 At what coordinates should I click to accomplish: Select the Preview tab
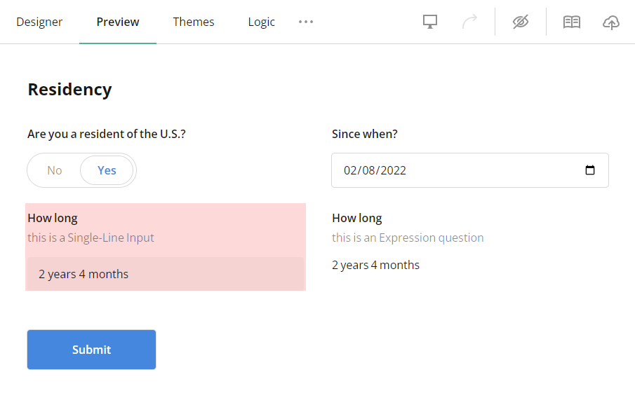click(x=118, y=22)
